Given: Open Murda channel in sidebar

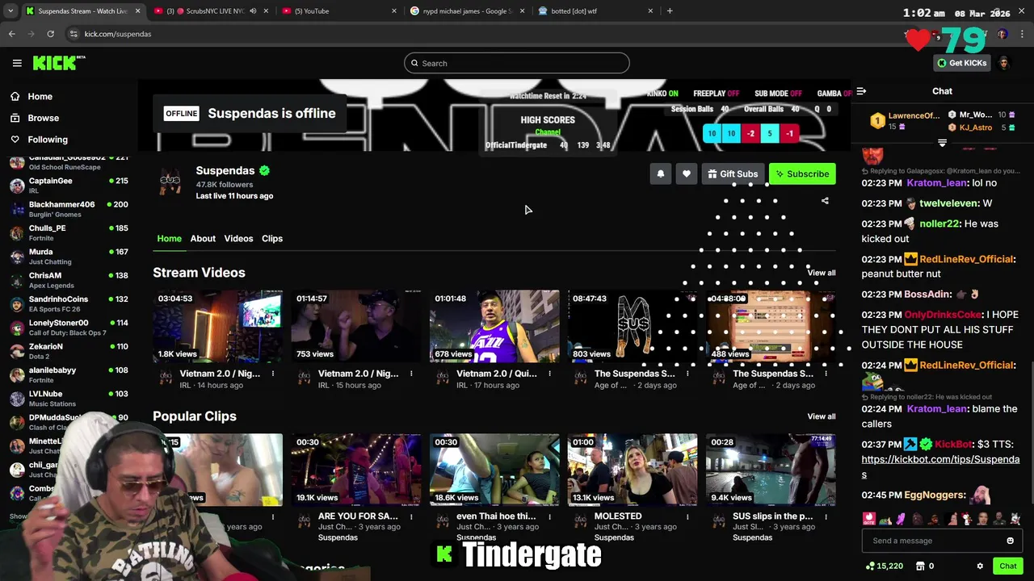Looking at the screenshot, I should (69, 257).
